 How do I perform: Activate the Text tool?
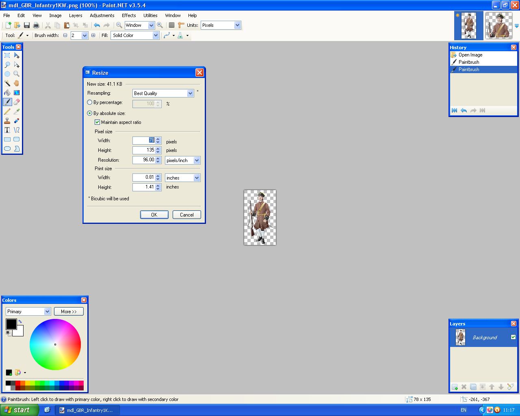[7, 130]
